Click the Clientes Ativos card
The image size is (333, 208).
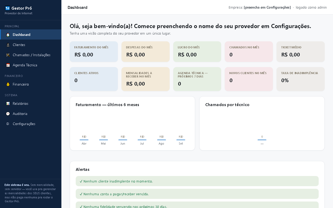click(94, 79)
